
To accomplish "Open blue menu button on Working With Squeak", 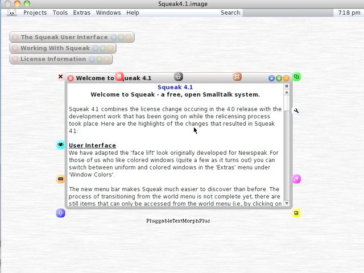I will click(x=96, y=48).
